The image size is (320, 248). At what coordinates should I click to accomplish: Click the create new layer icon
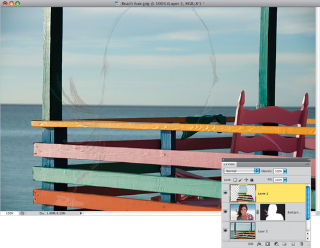tap(293, 244)
